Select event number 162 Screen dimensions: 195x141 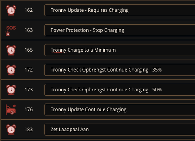[29, 10]
